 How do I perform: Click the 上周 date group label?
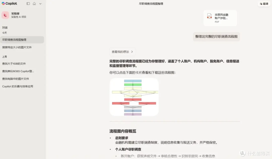pos(5,57)
